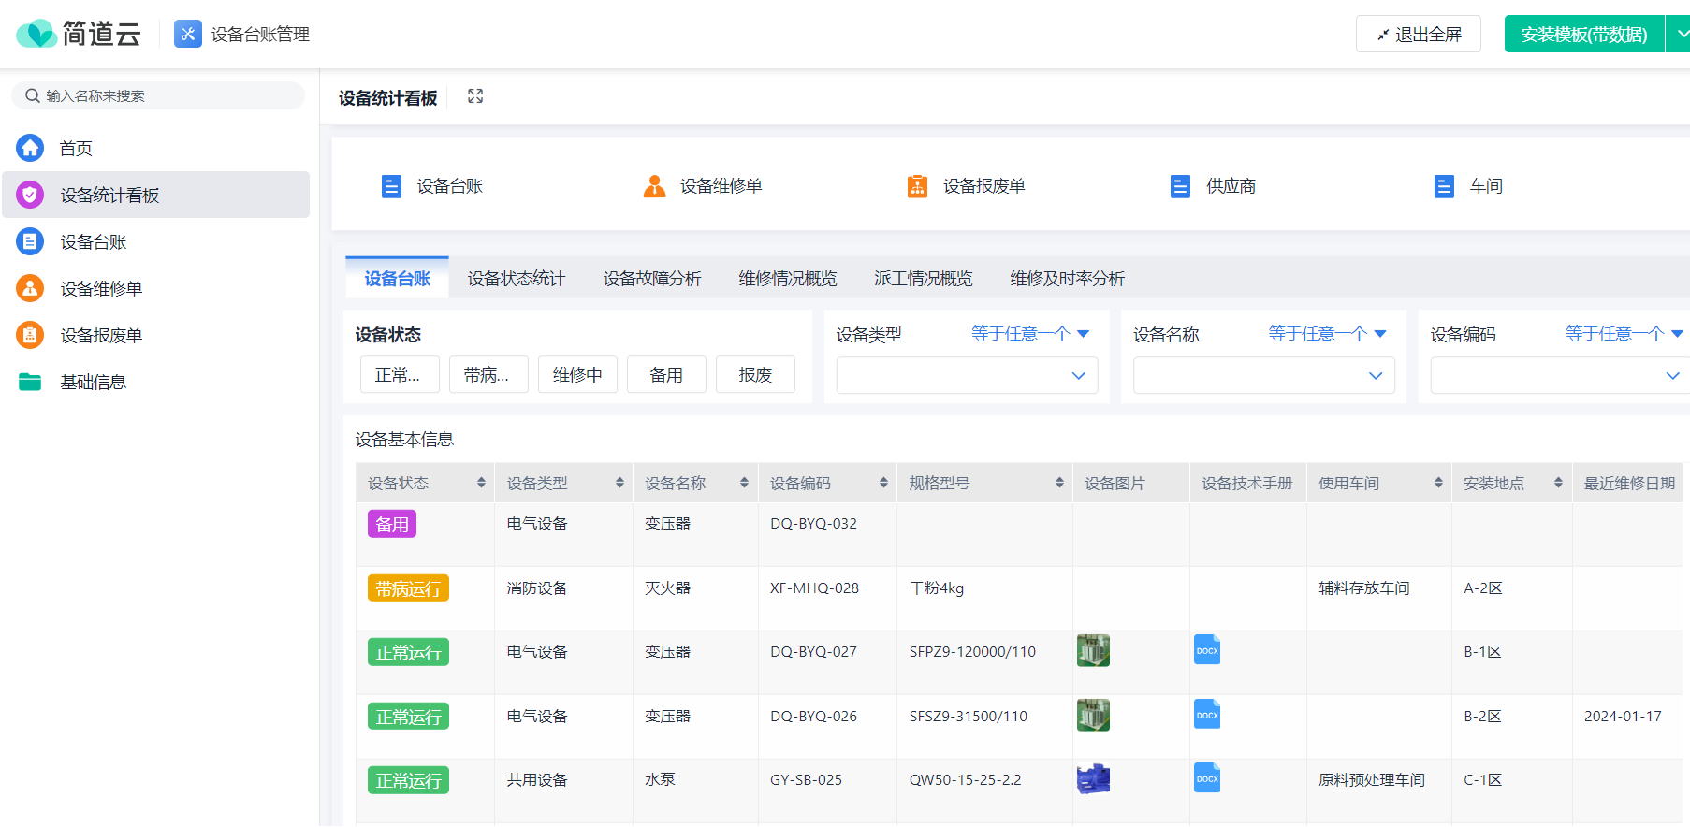The image size is (1690, 827).
Task: Open 设备报废单 shortcut link in top card
Action: 984,186
